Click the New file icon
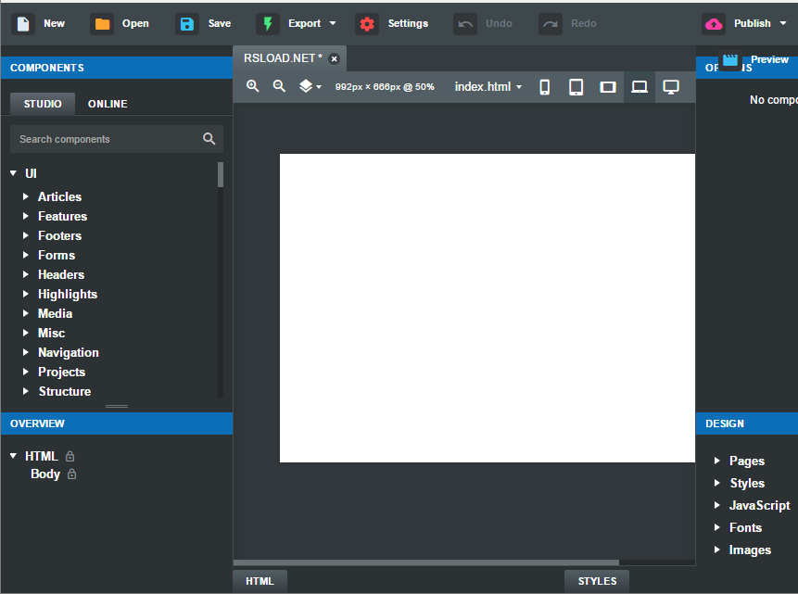The image size is (798, 594). tap(23, 24)
